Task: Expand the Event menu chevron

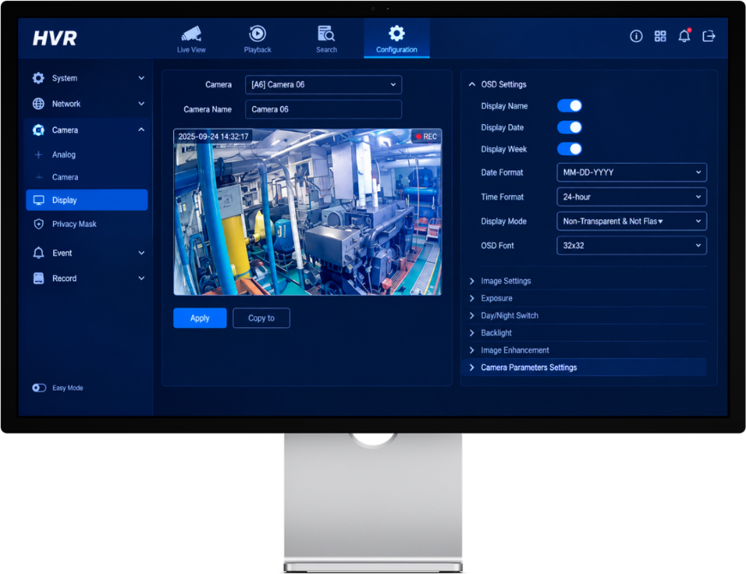Action: (141, 253)
